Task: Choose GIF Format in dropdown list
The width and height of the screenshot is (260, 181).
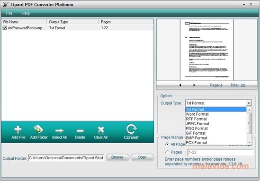Action: point(215,133)
